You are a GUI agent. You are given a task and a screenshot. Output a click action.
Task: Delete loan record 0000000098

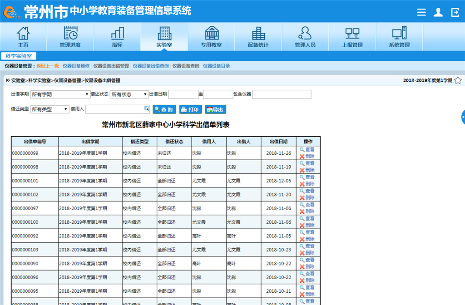[x=307, y=170]
